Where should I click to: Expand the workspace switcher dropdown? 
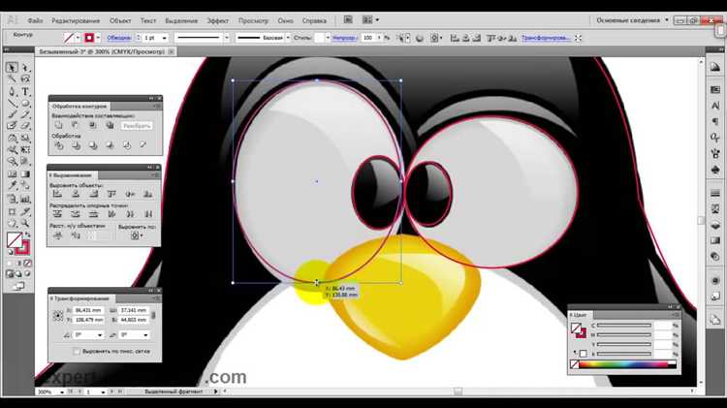(x=667, y=20)
